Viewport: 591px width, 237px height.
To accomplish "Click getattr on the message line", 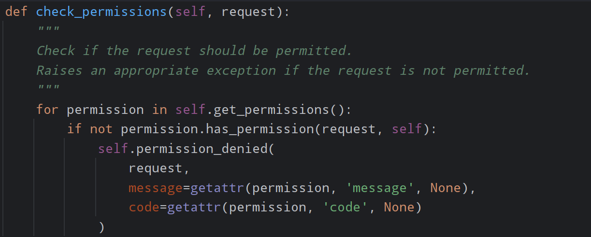I will click(x=217, y=188).
